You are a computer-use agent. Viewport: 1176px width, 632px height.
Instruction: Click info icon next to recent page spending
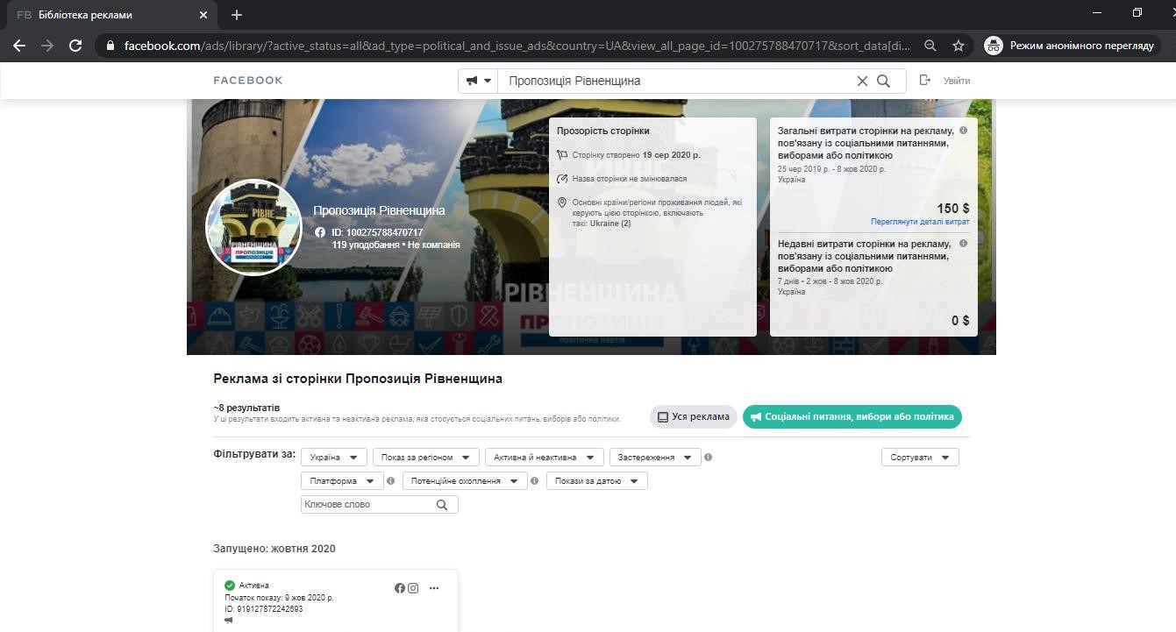click(963, 244)
